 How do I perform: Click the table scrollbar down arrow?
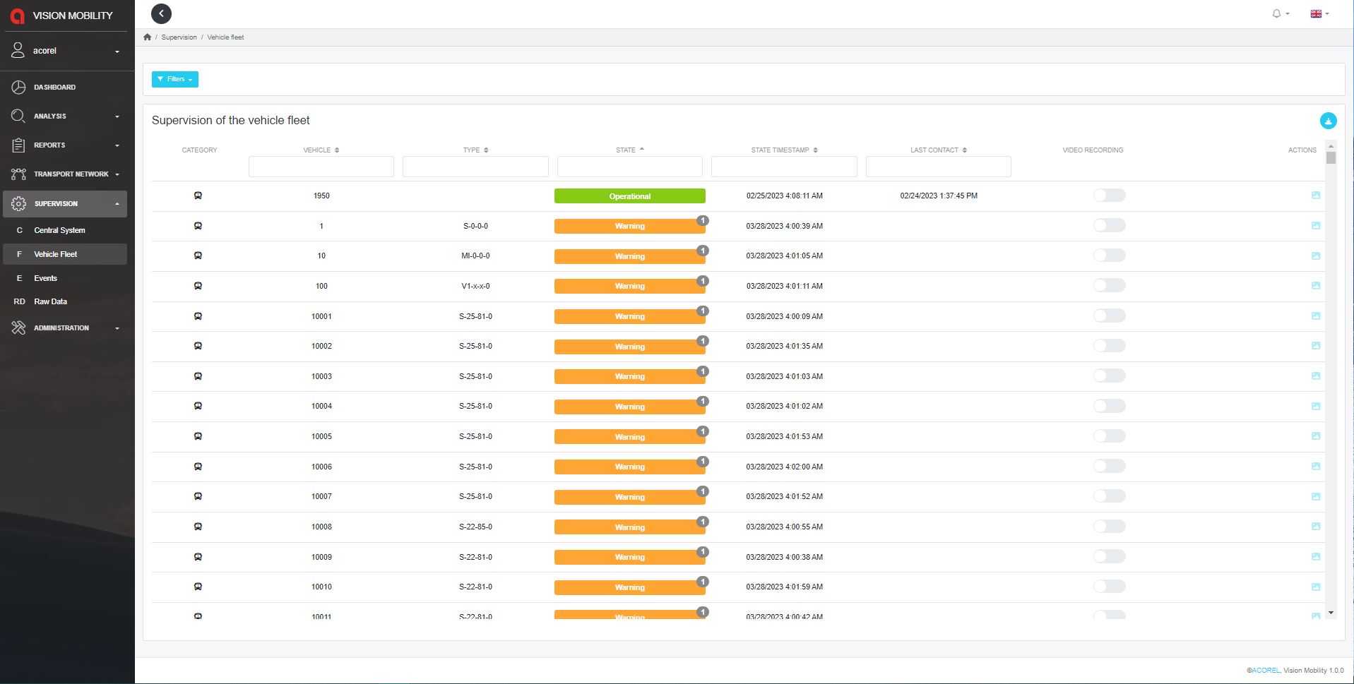1331,613
